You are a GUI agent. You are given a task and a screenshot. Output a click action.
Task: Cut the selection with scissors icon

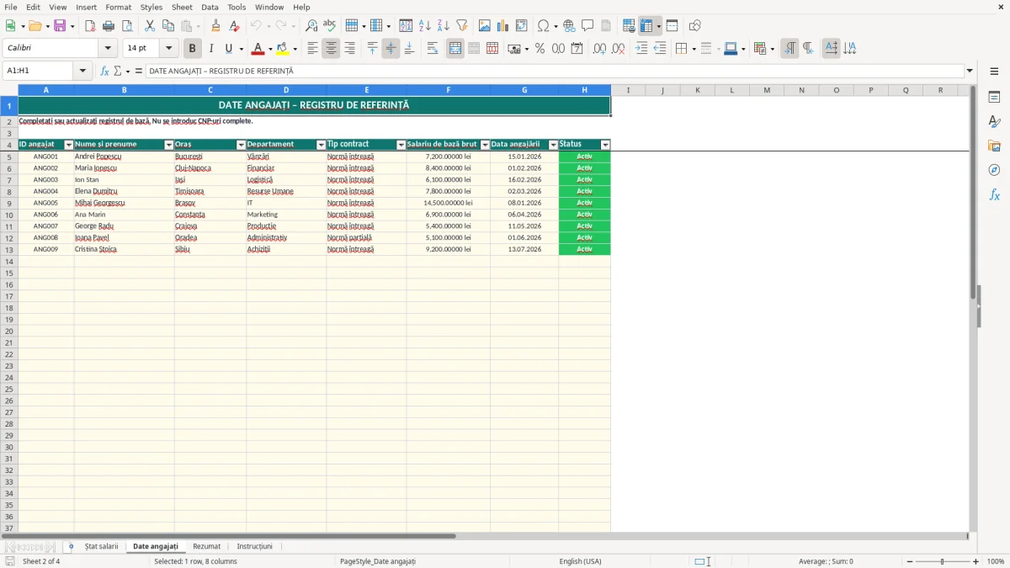(x=149, y=26)
